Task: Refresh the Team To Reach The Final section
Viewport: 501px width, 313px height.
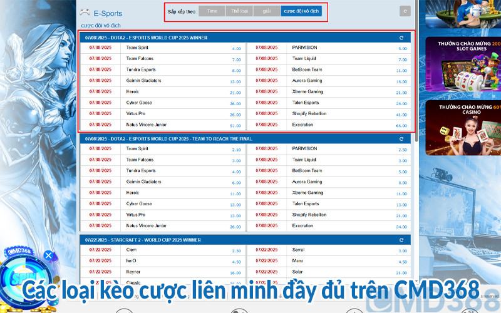Action: [401, 139]
